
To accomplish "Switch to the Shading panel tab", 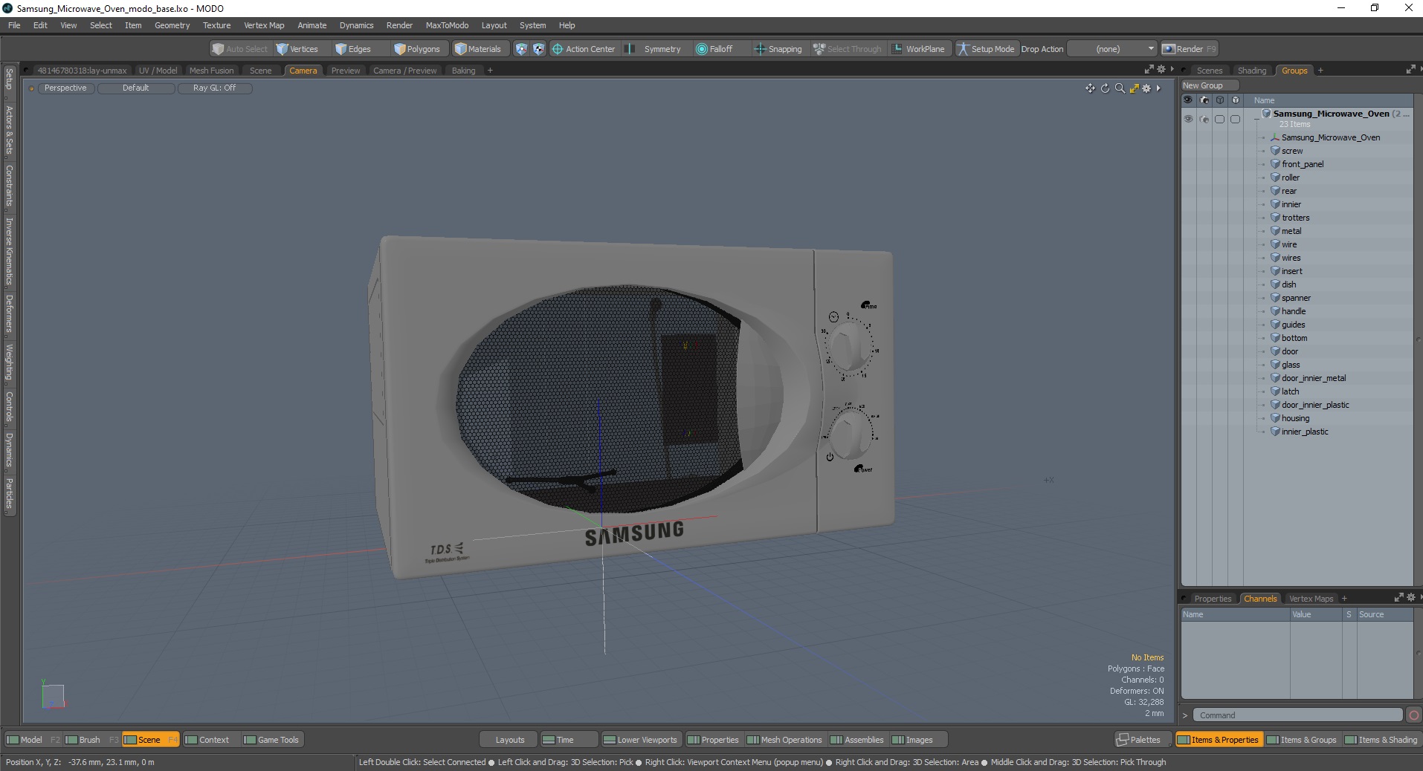I will [x=1252, y=71].
